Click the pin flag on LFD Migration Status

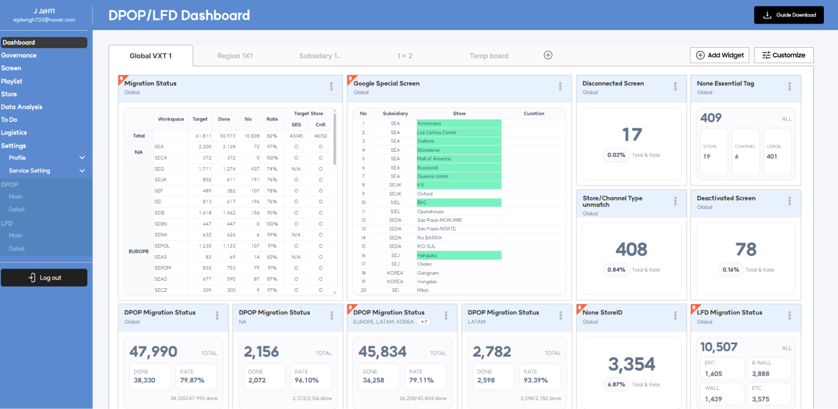pos(695,308)
